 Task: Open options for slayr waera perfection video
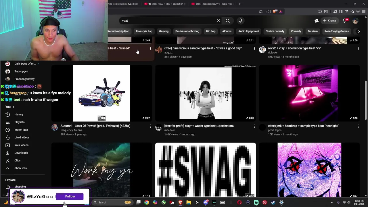254,126
